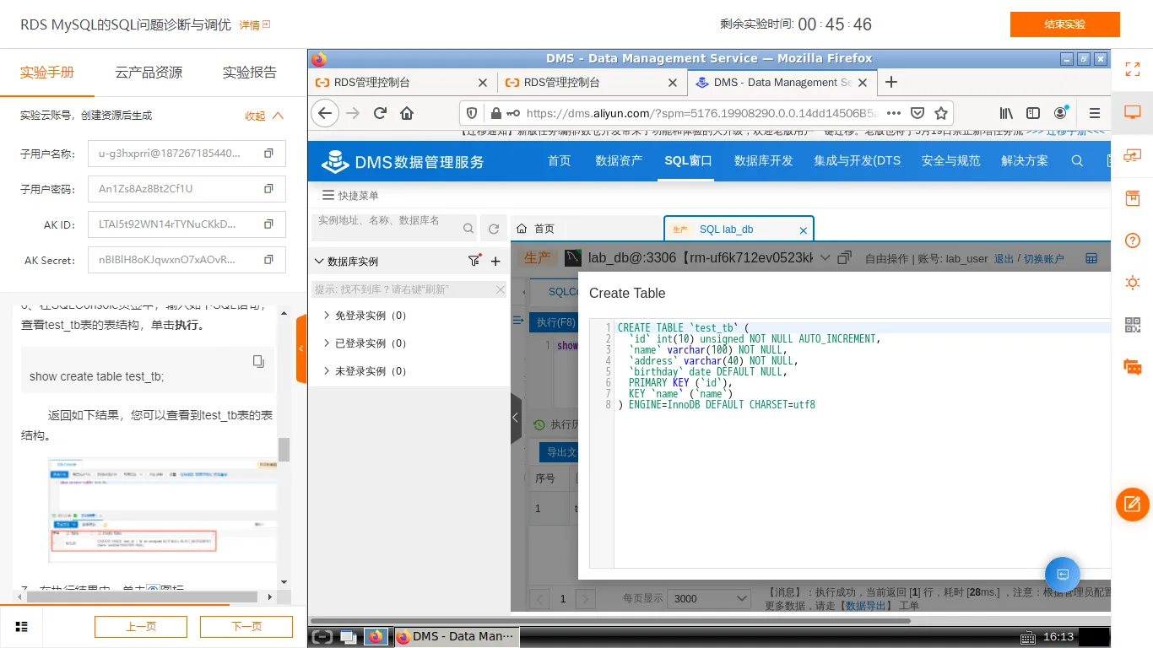Viewport: 1153px width, 648px height.
Task: Click the vertical scrollbar of the manual panel
Action: (284, 450)
